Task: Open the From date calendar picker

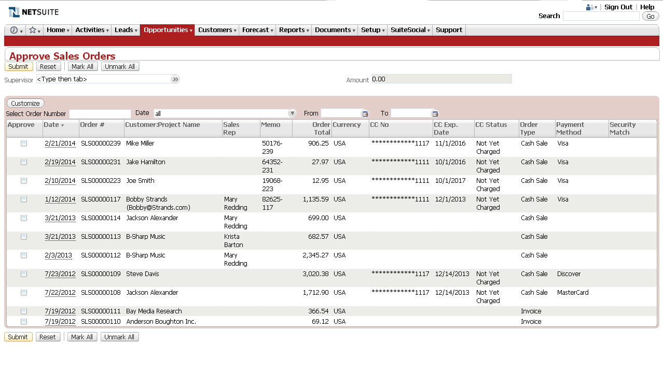Action: coord(365,114)
